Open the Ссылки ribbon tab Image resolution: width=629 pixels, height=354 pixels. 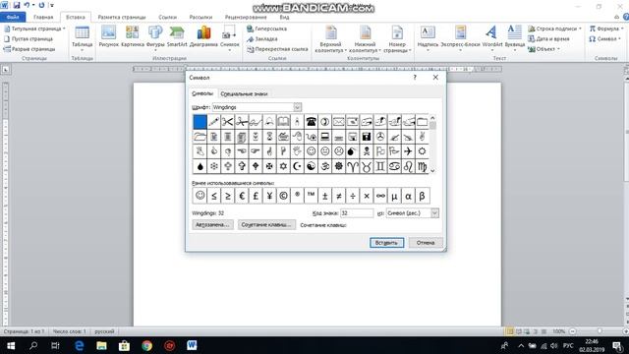(x=167, y=18)
